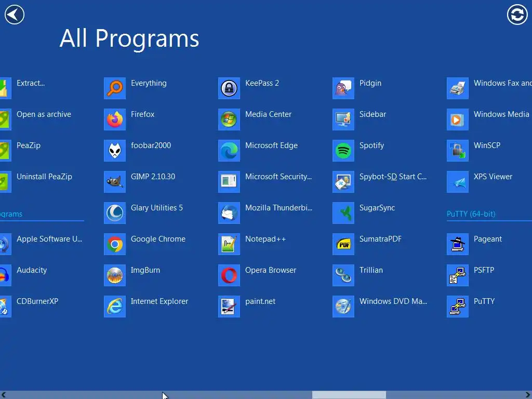Viewport: 532px width, 399px height.
Task: Open the Notepad++ icon
Action: tap(229, 244)
